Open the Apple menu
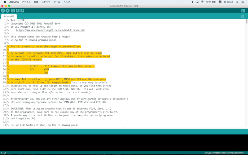The height and width of the screenshot is (155, 248). point(5,2)
